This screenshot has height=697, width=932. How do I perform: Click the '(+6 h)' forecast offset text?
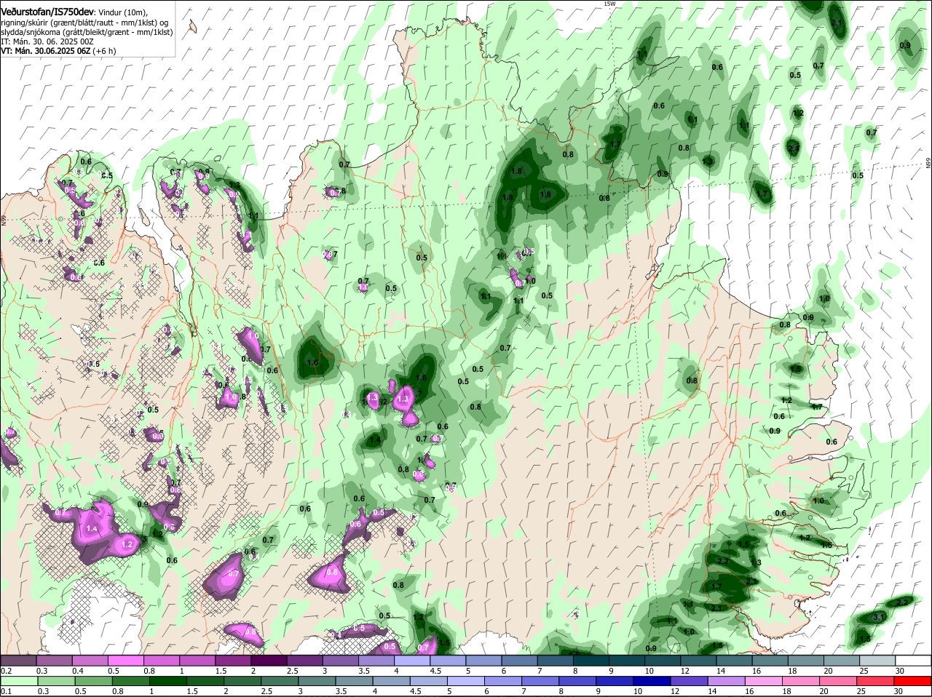point(104,51)
